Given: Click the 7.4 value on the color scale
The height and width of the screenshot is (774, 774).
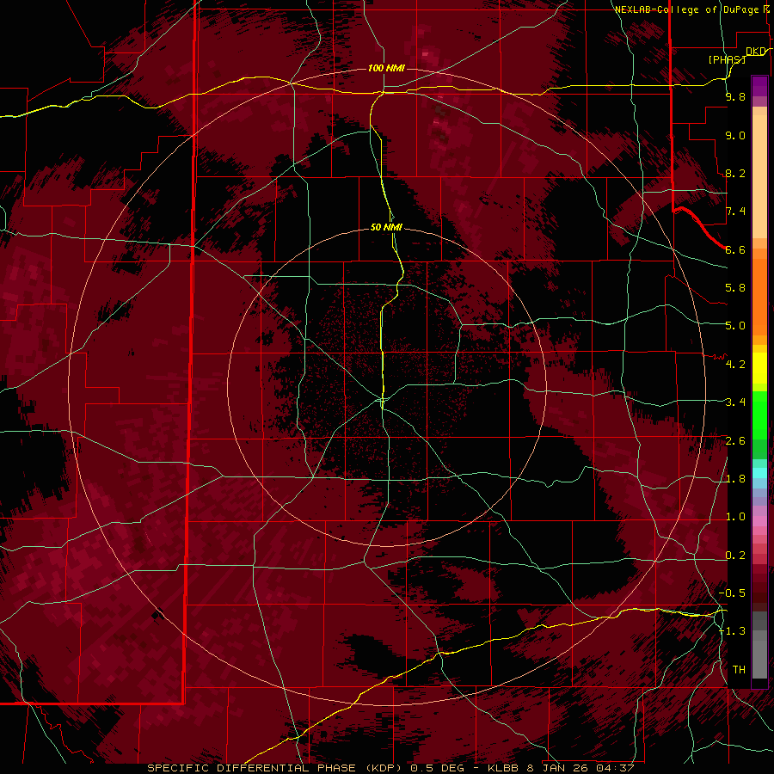Looking at the screenshot, I should (x=735, y=212).
